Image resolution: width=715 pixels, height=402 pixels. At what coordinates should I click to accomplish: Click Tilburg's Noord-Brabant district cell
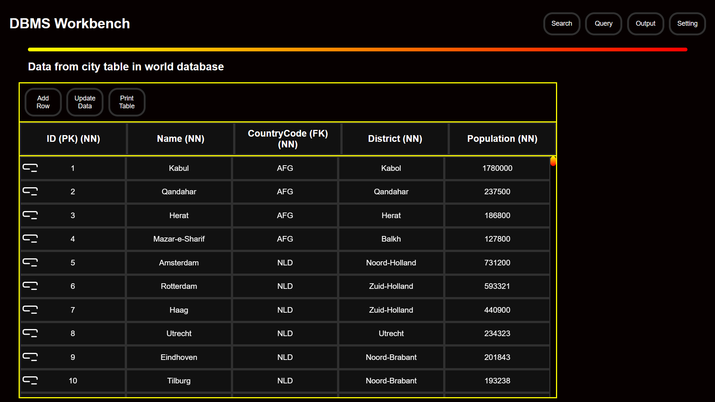tap(391, 381)
